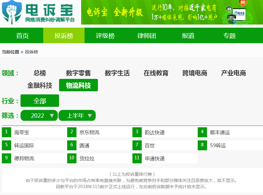The width and height of the screenshot is (263, 195).
Task: Click the active 物流科技 filter button
Action: (x=79, y=85)
